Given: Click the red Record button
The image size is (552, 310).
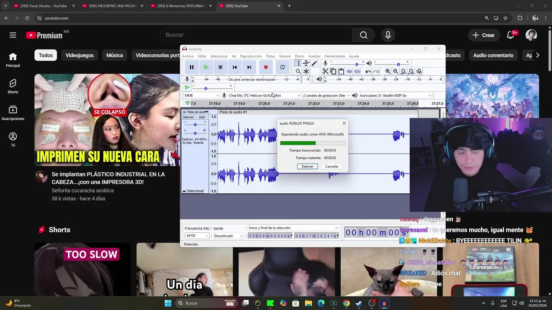Looking at the screenshot, I should (266, 67).
